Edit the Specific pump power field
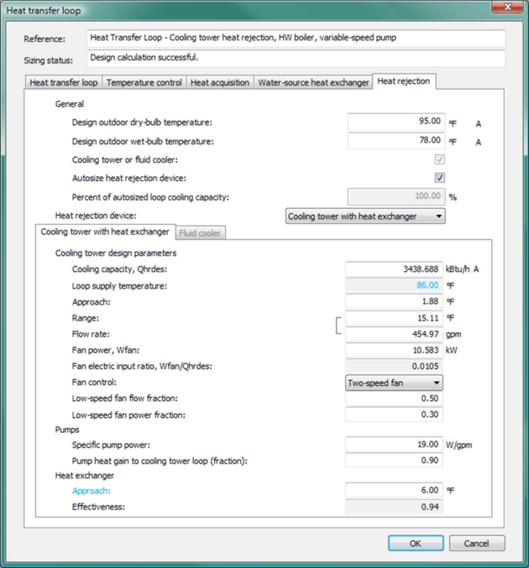 (395, 444)
